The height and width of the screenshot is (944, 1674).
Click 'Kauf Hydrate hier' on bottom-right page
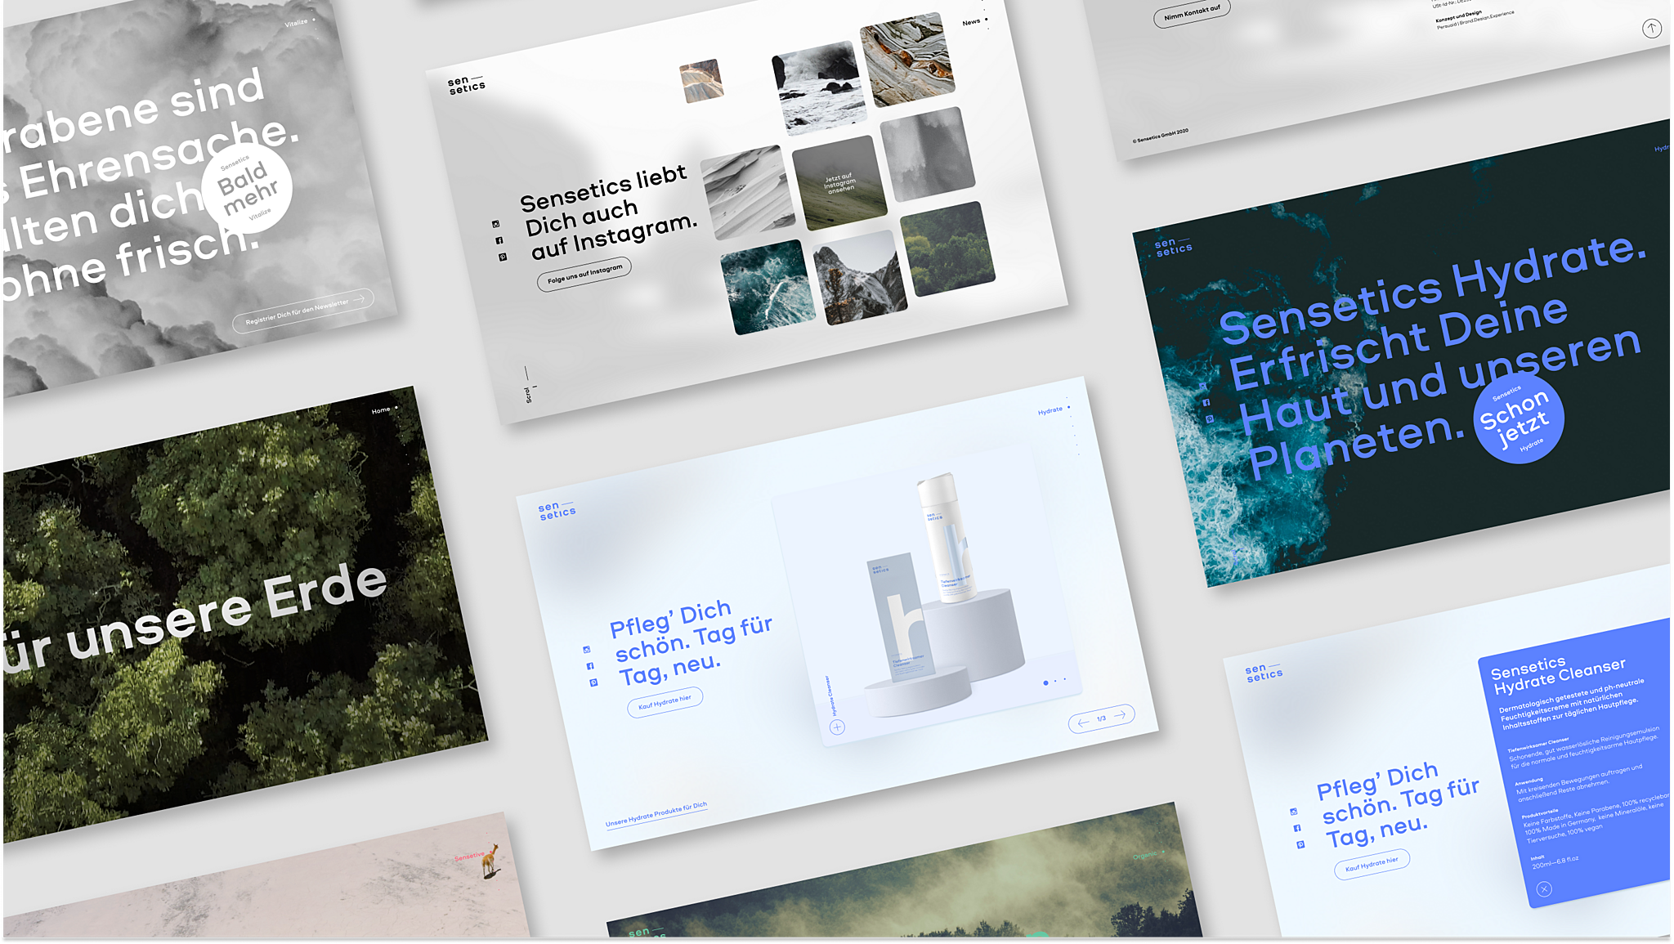coord(1372,864)
